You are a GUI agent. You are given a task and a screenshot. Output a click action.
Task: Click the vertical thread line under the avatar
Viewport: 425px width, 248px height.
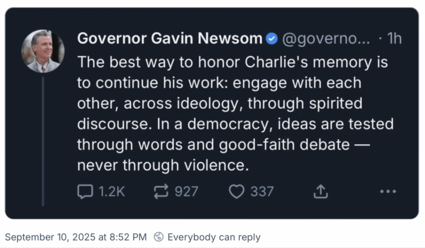pos(43,141)
